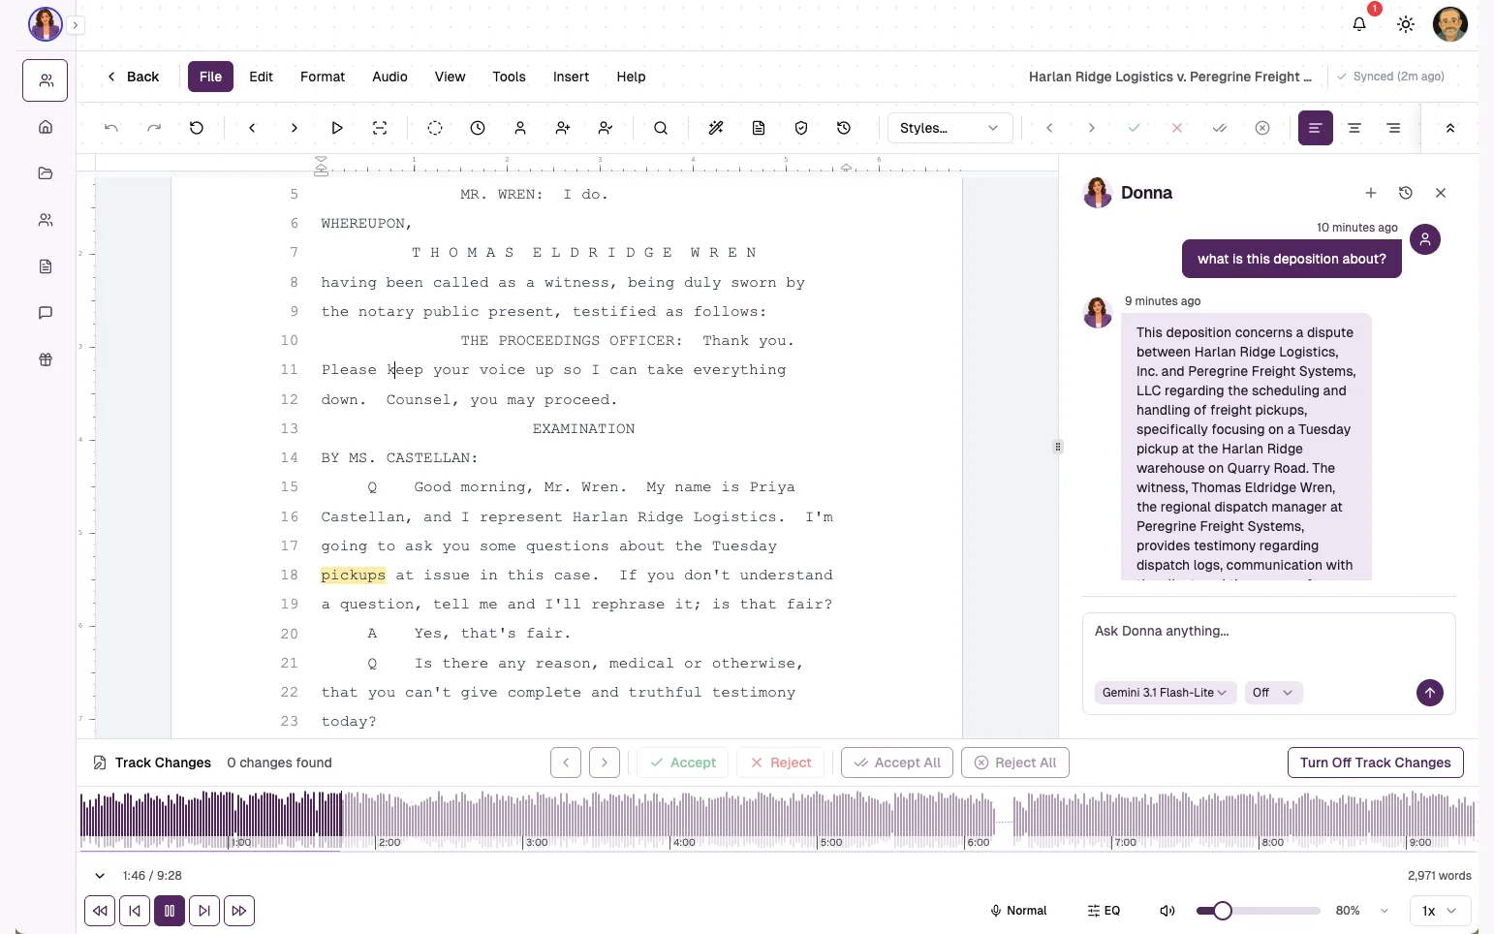This screenshot has height=934, width=1494.
Task: Focus the Ask Donna anything input
Action: tap(1268, 642)
